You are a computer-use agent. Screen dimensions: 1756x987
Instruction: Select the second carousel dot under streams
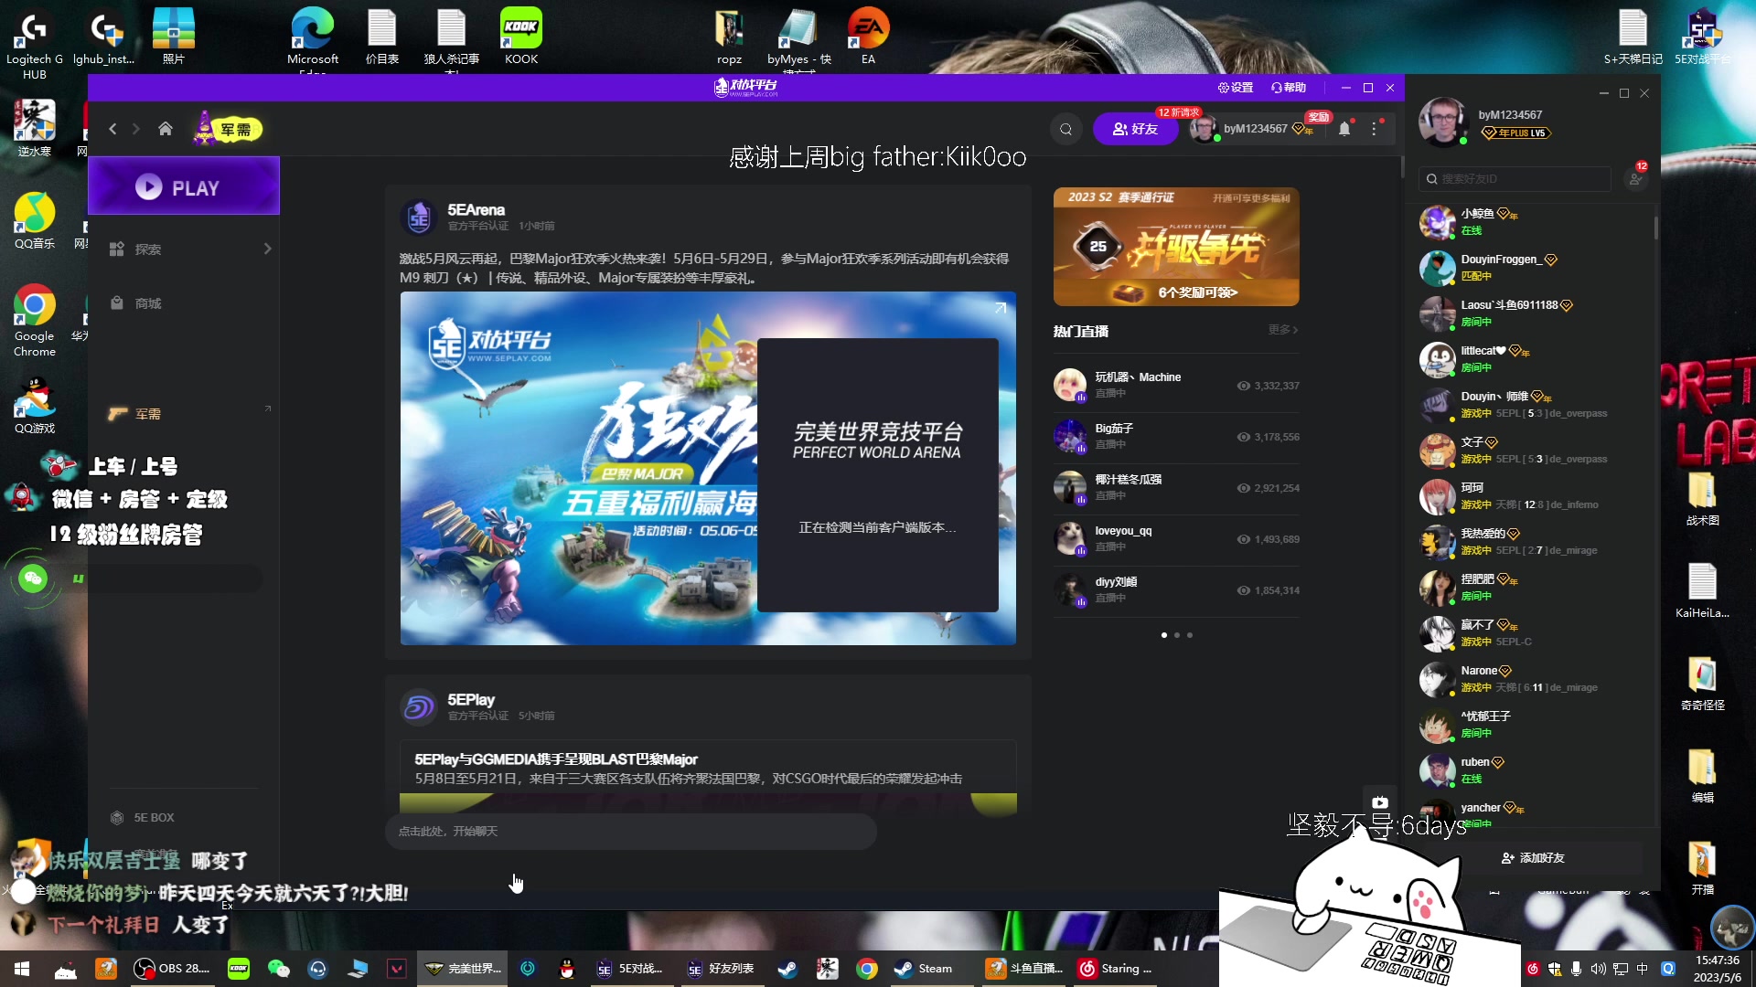(1177, 635)
